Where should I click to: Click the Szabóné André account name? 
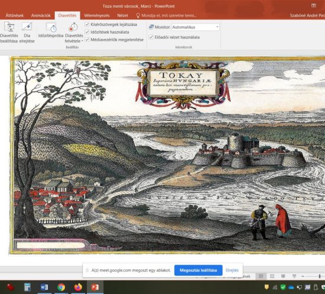point(307,15)
